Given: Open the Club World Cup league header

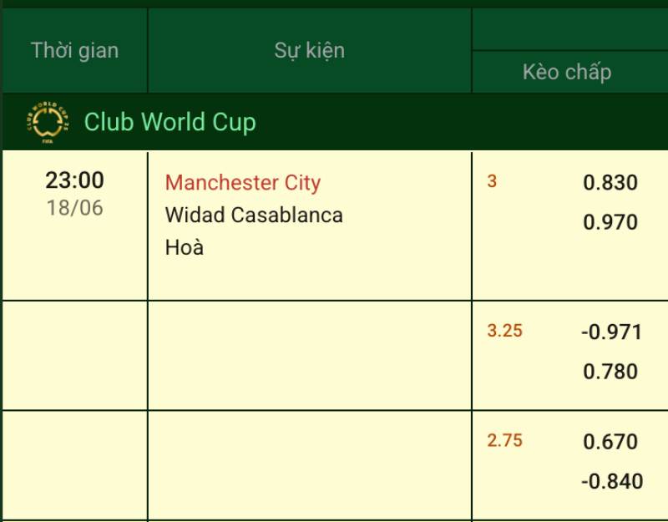Looking at the screenshot, I should pos(170,122).
